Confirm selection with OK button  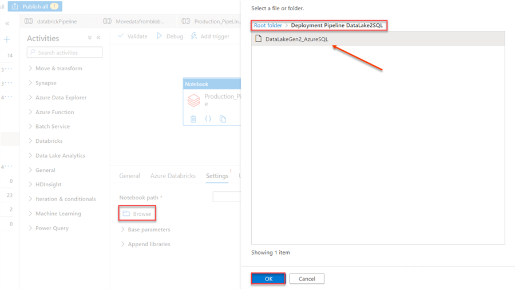(268, 279)
